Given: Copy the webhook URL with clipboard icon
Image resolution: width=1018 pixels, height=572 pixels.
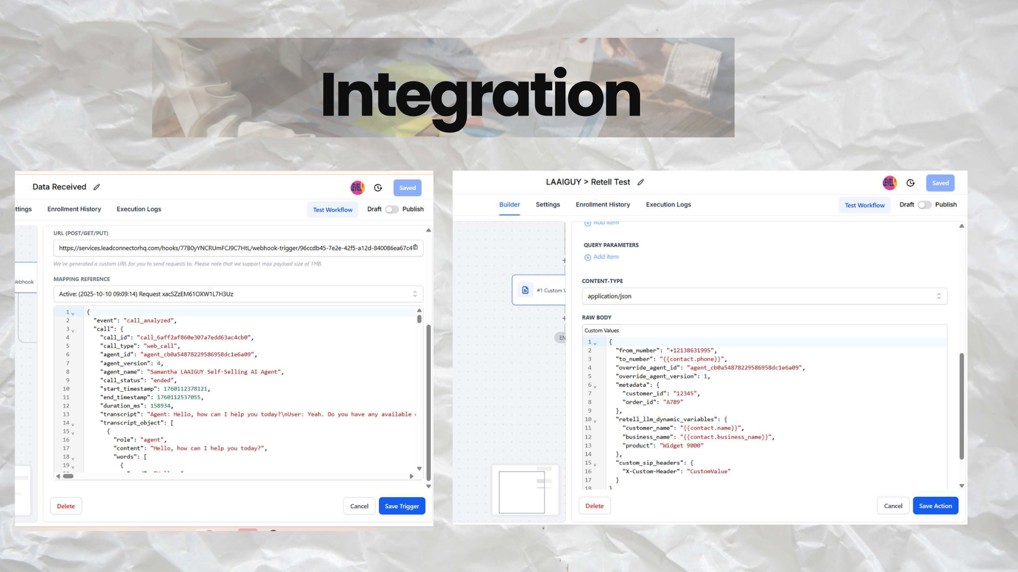Looking at the screenshot, I should pyautogui.click(x=415, y=247).
